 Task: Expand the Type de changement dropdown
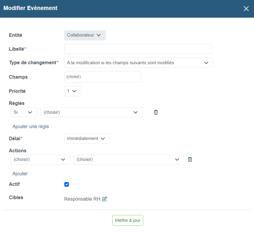tap(139, 63)
